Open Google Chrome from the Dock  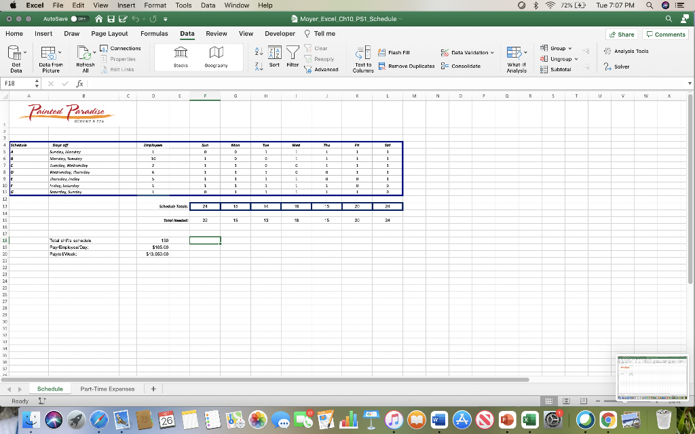(x=608, y=419)
